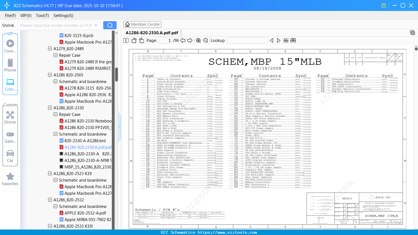Jump to the previous Lookup result
Screen dimensions: 418x235
pyautogui.click(x=271, y=41)
